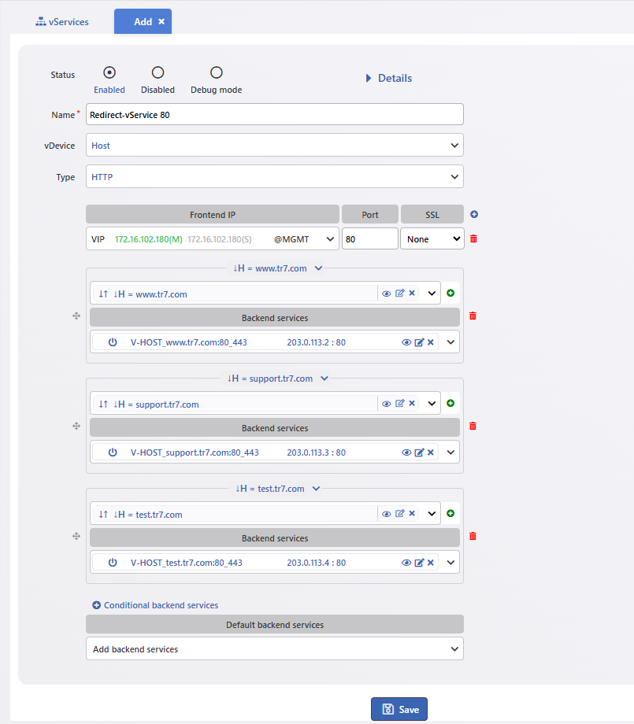This screenshot has width=634, height=724.
Task: Choose the Debug mode status option
Action: [217, 72]
